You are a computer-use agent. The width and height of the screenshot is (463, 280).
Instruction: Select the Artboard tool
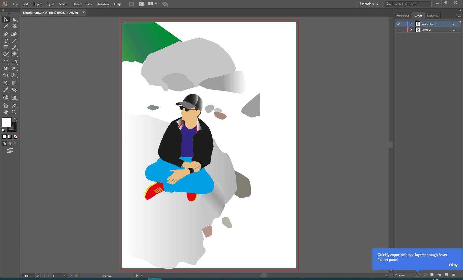coord(6,106)
